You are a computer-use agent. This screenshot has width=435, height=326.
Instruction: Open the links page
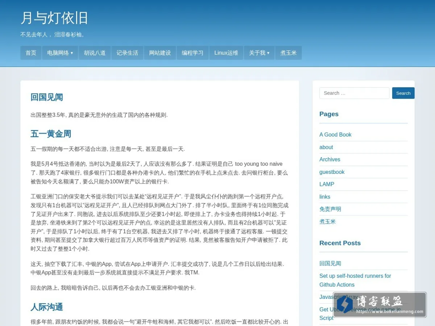(x=325, y=197)
